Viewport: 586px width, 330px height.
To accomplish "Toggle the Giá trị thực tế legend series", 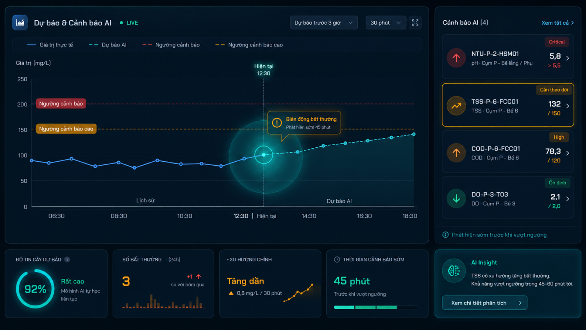I will coord(50,45).
